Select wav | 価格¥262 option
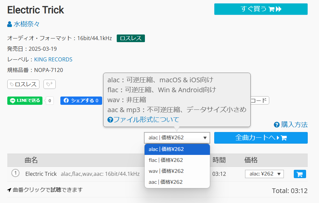The height and width of the screenshot is (203, 319). click(177, 171)
